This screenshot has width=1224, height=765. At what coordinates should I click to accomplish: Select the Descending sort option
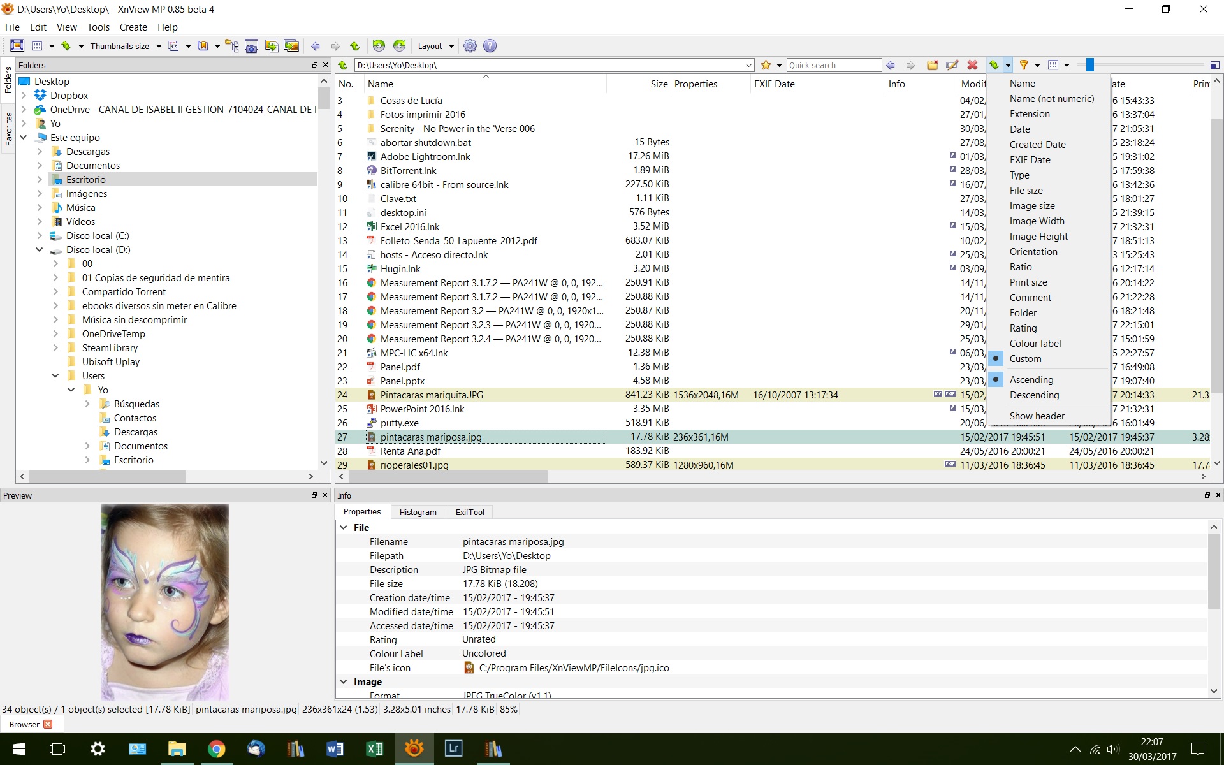click(x=1034, y=395)
